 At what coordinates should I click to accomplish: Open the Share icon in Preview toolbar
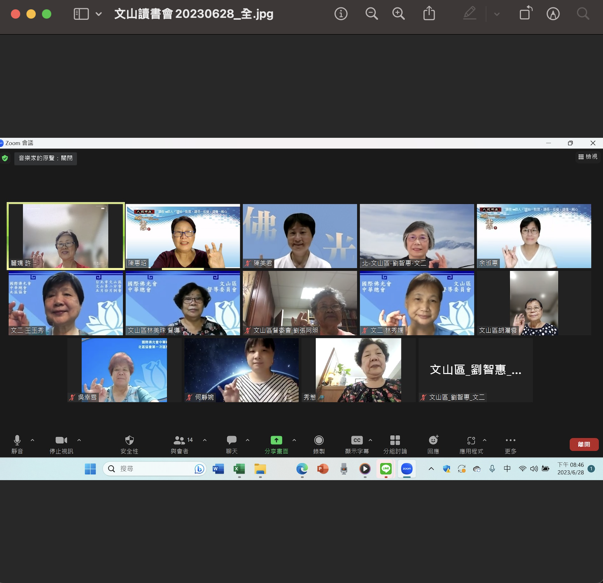[429, 14]
